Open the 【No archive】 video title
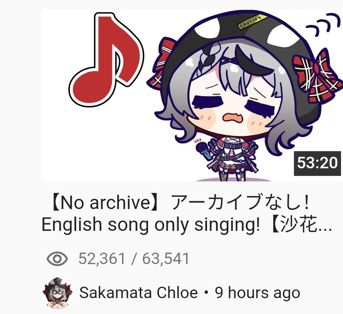 (x=187, y=213)
